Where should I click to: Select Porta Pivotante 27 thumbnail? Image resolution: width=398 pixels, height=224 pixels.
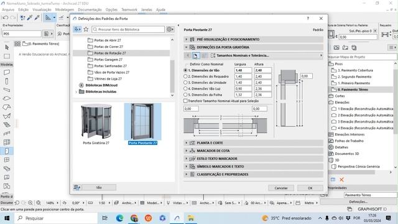click(x=142, y=124)
